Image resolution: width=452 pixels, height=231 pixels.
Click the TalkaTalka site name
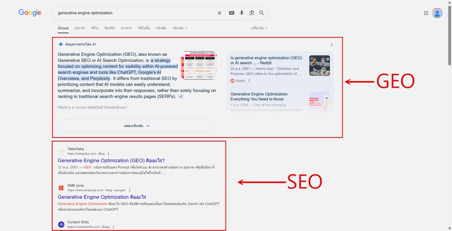[76, 149]
